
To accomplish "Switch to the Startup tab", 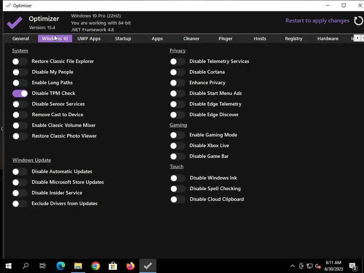I will pos(123,38).
